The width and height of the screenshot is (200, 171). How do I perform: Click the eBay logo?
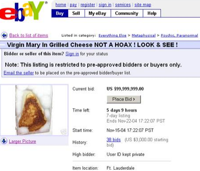pos(24,11)
